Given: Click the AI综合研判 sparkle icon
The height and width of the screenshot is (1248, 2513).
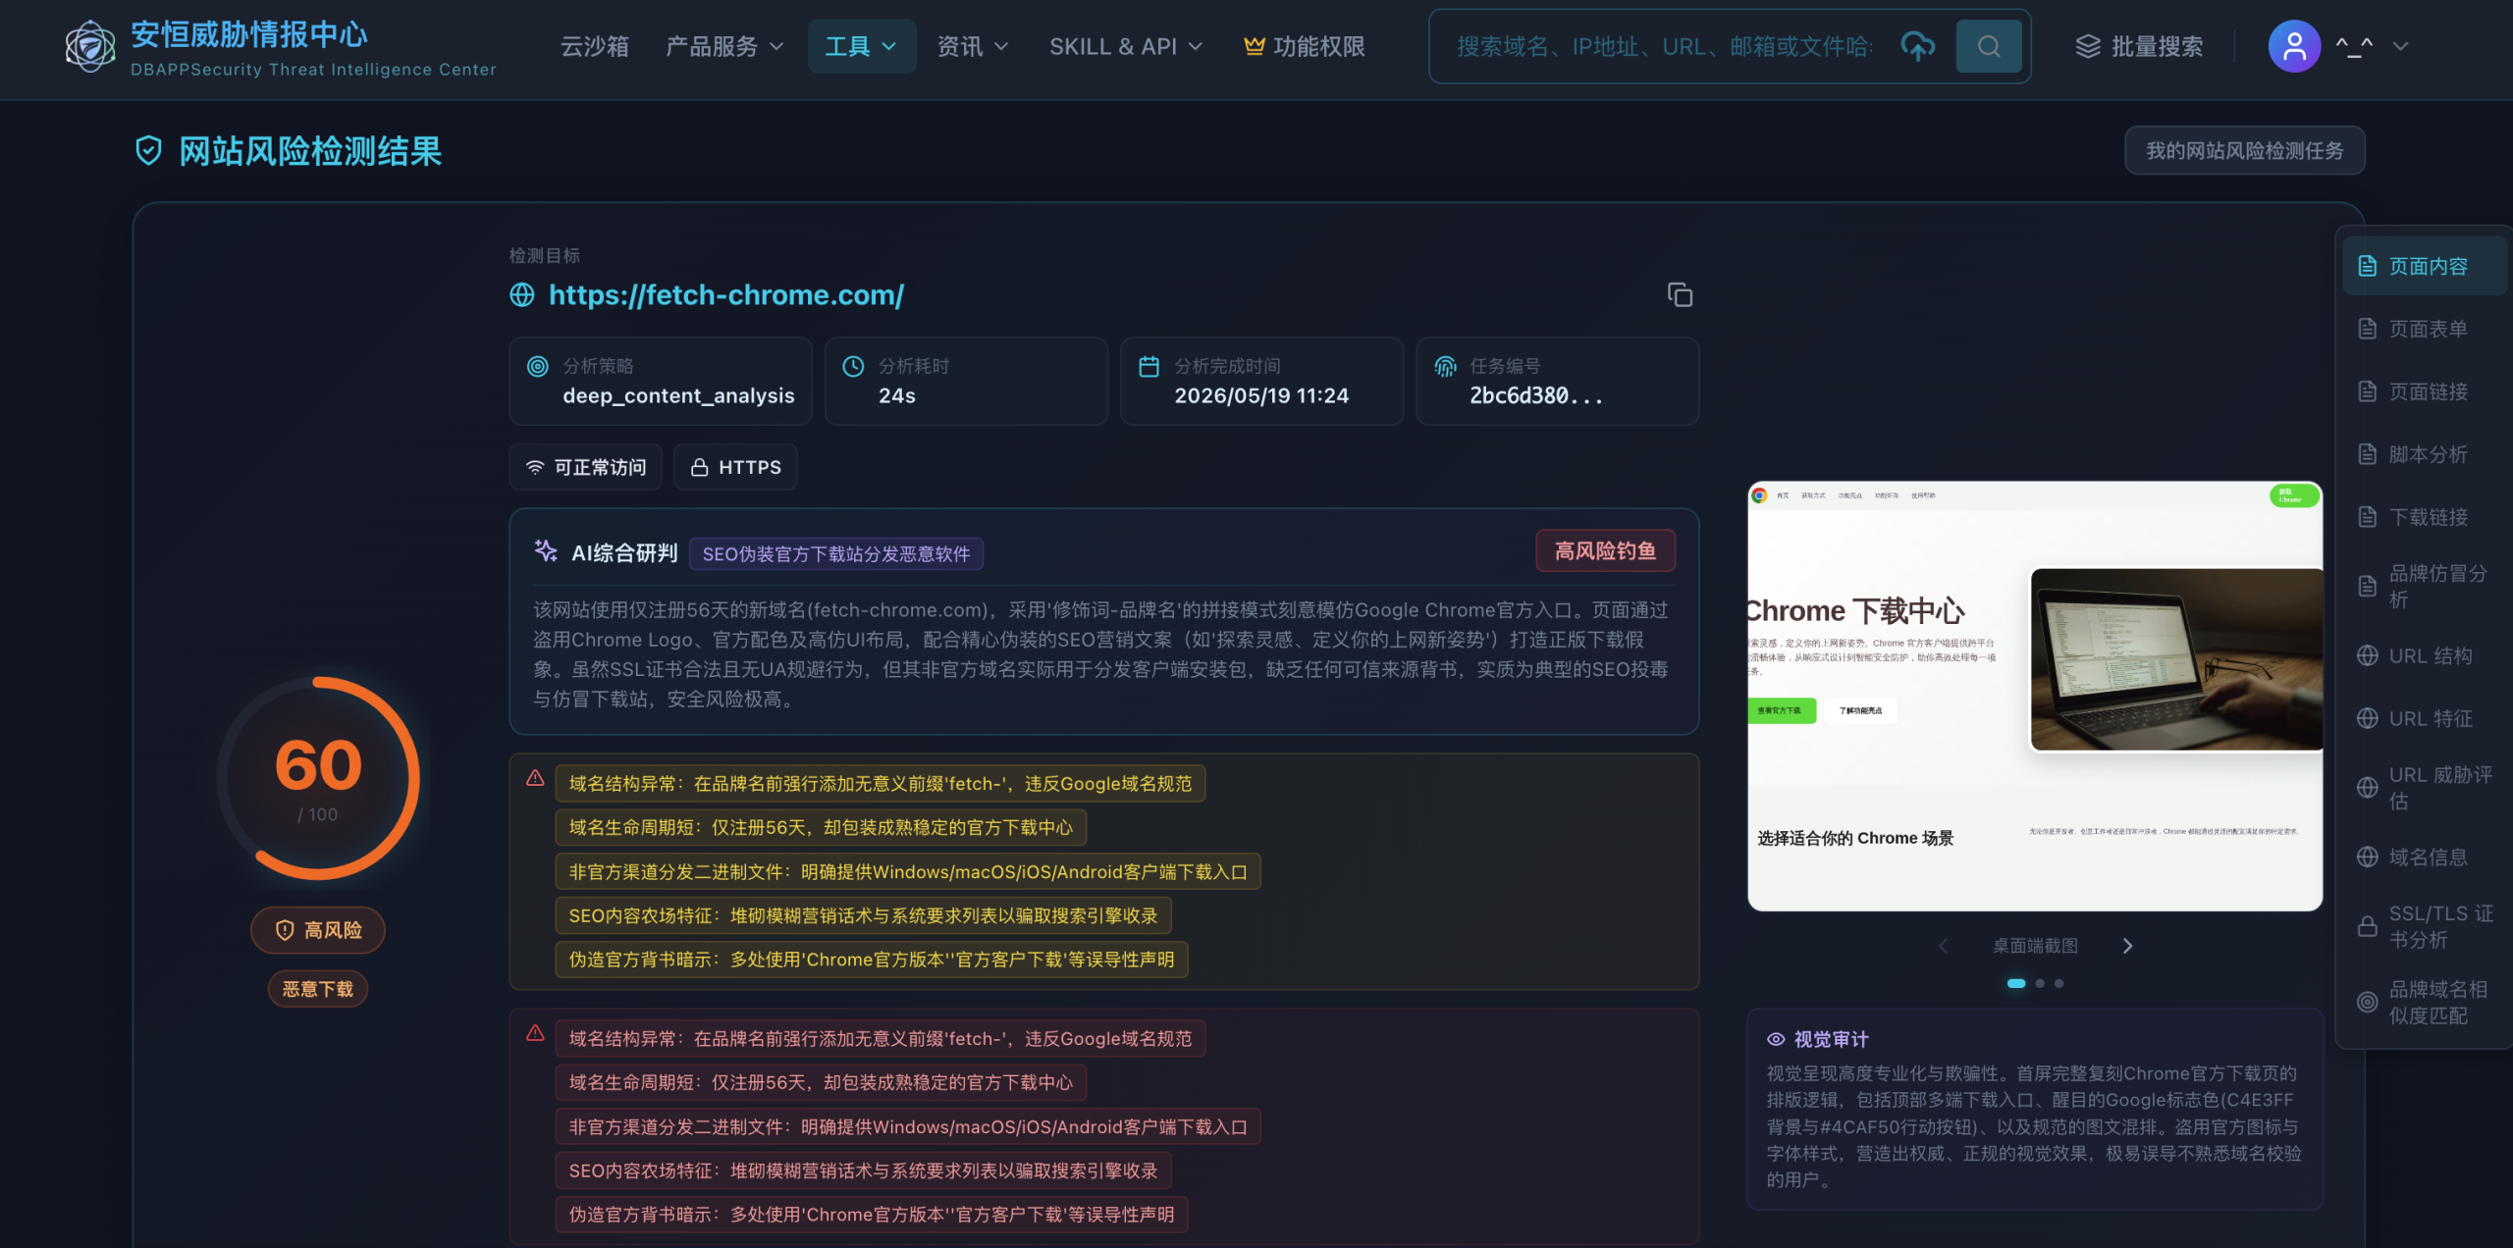Looking at the screenshot, I should point(546,550).
